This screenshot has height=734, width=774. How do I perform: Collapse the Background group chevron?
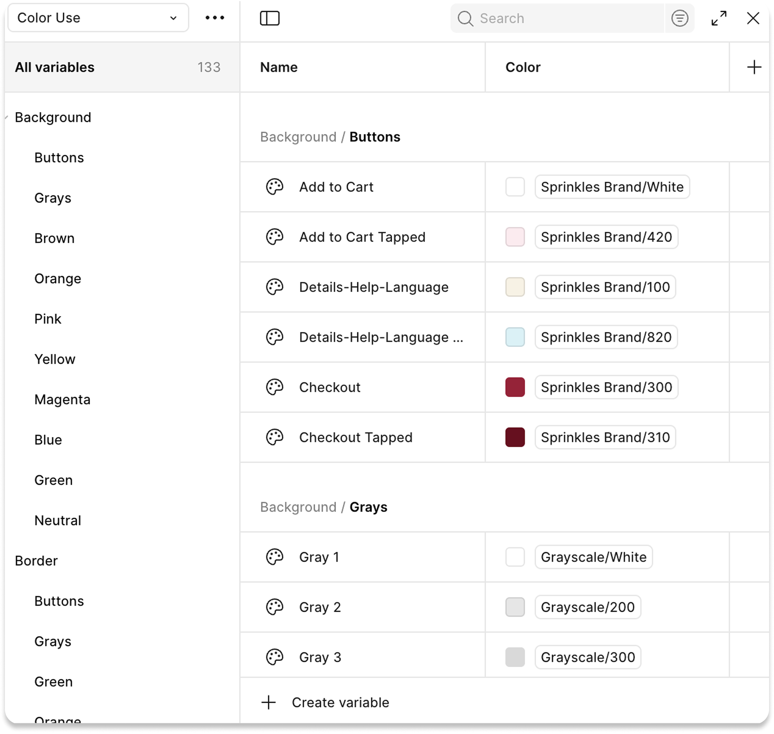7,118
